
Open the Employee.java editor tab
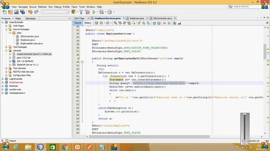pyautogui.click(x=137, y=18)
